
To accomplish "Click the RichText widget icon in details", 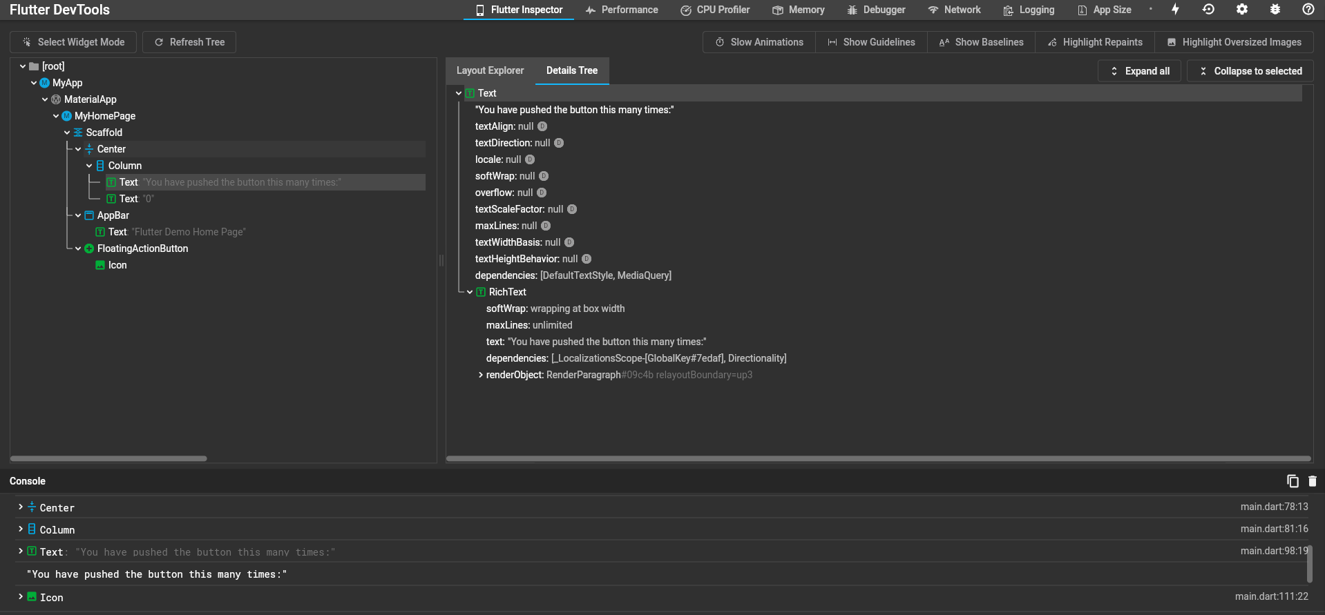I will 481,292.
